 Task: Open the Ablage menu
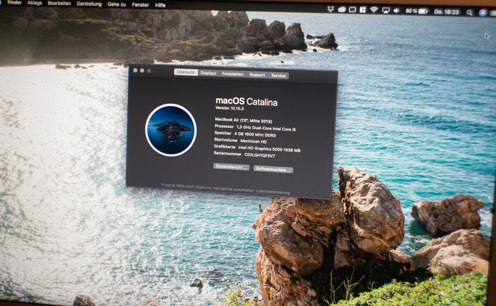tap(34, 3)
